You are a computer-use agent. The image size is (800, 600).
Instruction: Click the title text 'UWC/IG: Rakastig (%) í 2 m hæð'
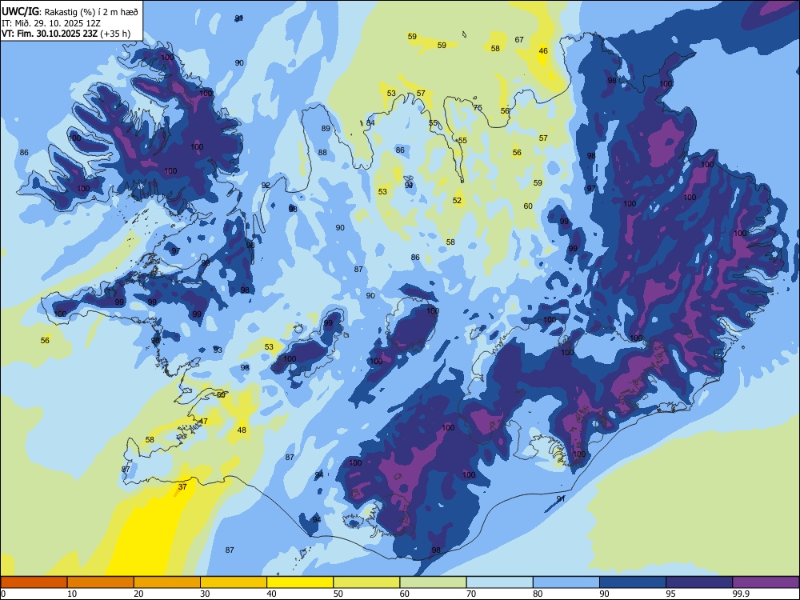point(70,12)
